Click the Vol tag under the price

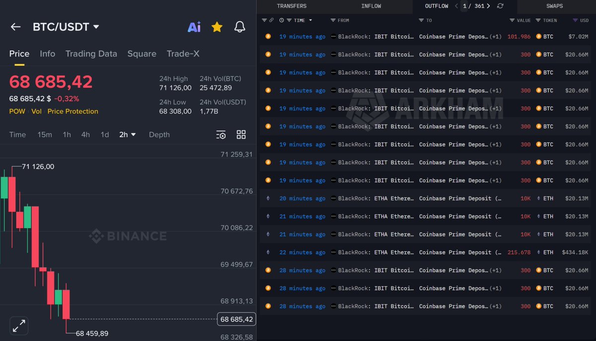[x=36, y=111]
